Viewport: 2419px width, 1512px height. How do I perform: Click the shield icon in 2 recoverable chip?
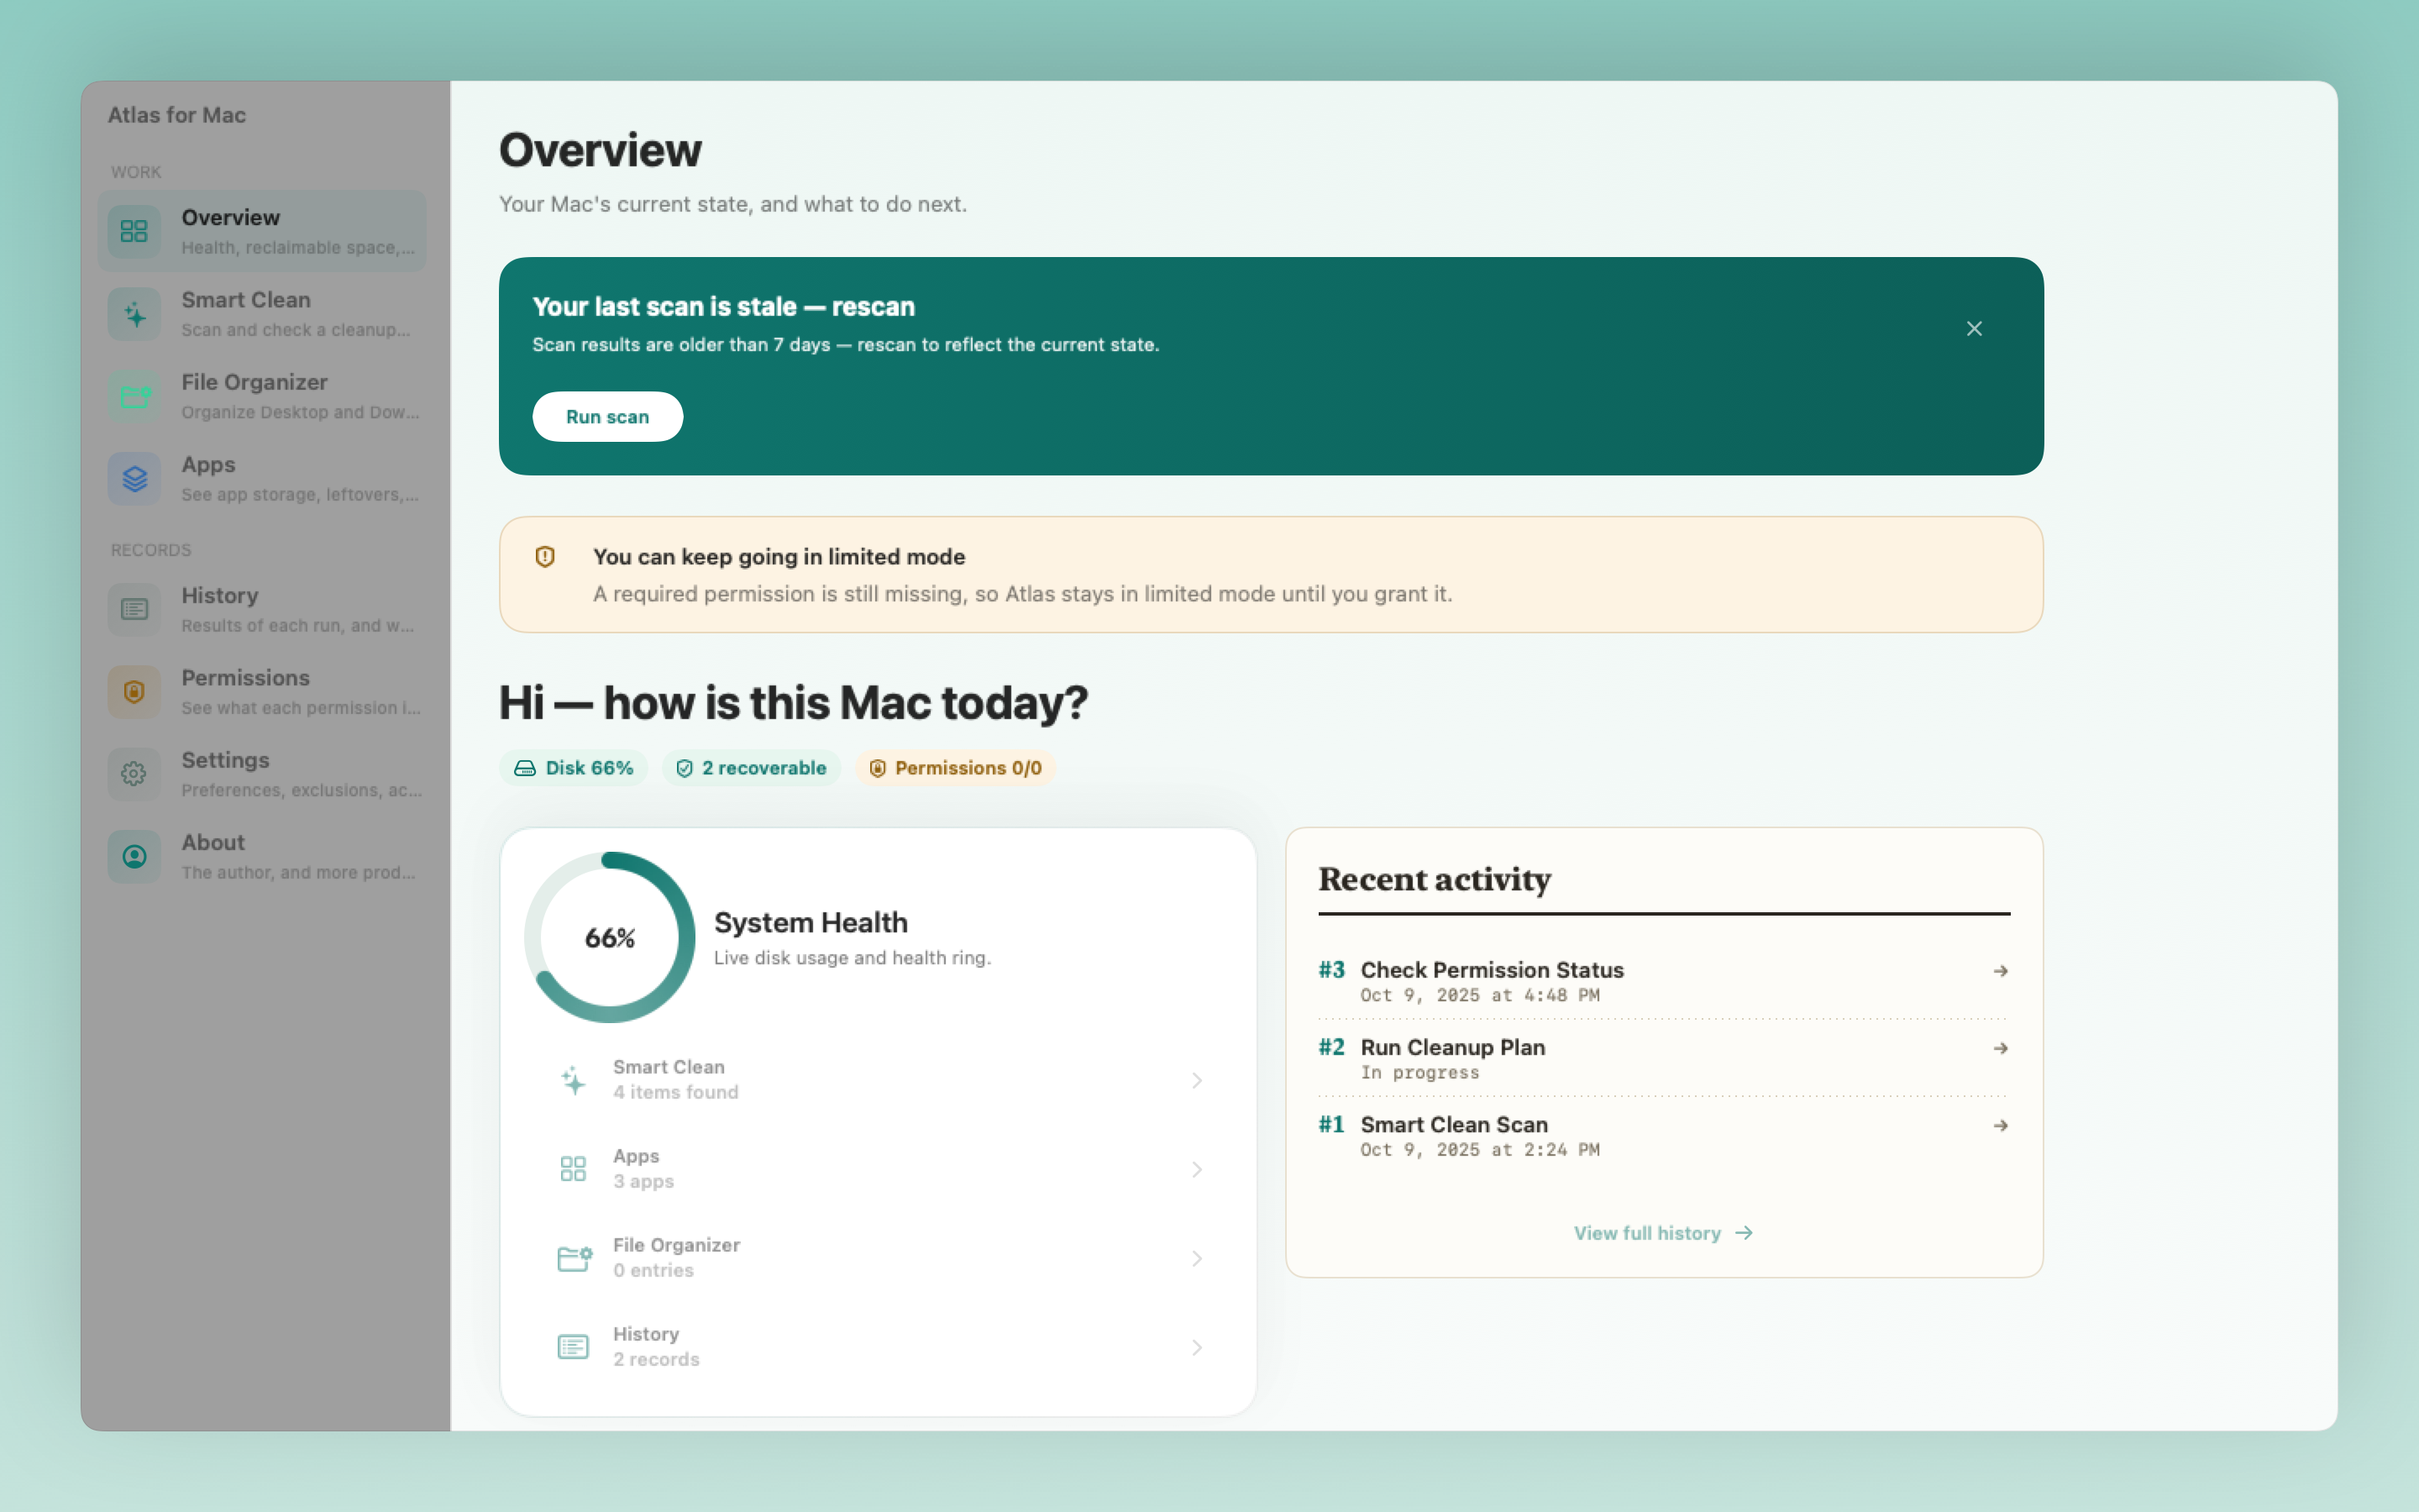click(x=685, y=768)
